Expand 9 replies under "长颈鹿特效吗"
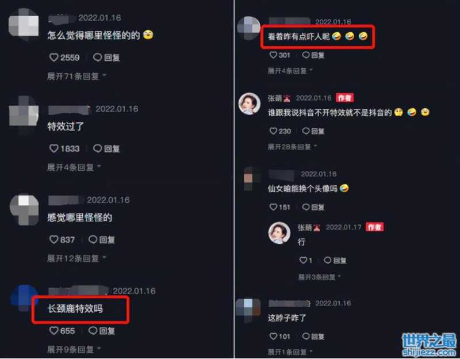The image size is (460, 359). 74,349
